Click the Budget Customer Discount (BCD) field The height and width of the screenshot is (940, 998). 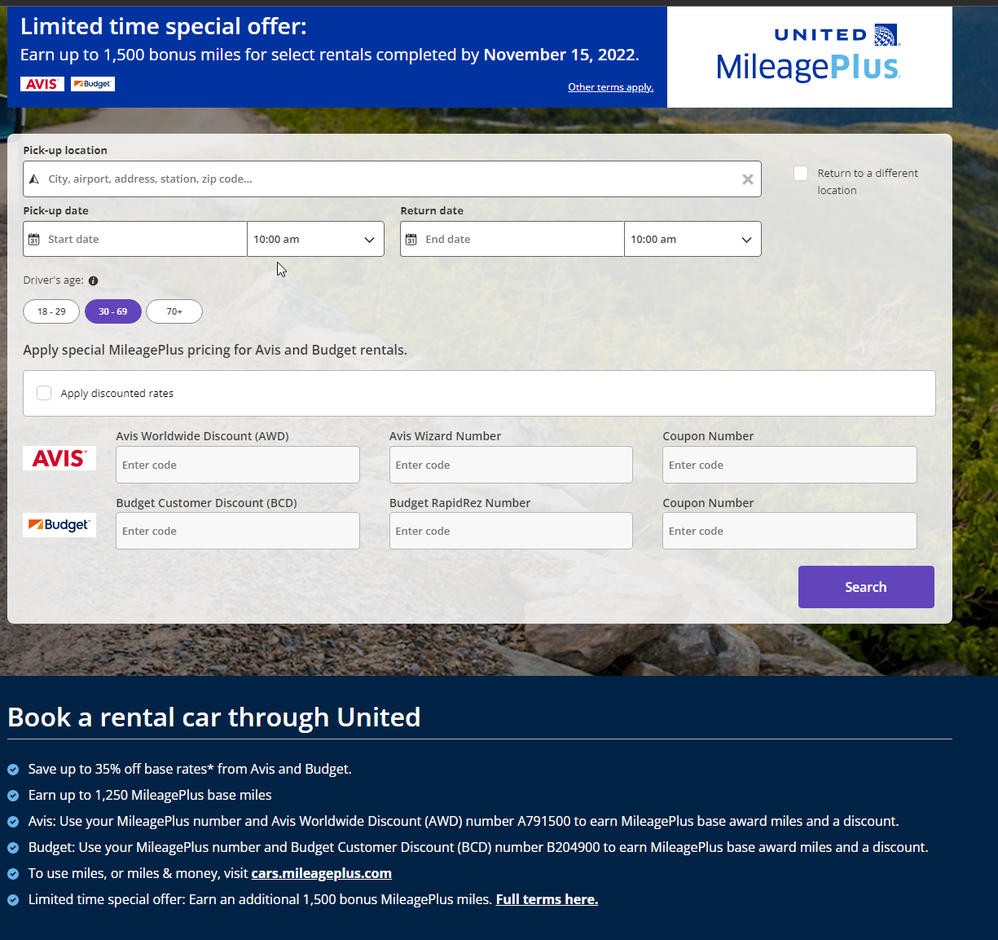(x=238, y=531)
